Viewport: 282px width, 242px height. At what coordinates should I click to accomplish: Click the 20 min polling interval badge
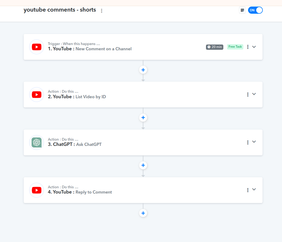(215, 47)
